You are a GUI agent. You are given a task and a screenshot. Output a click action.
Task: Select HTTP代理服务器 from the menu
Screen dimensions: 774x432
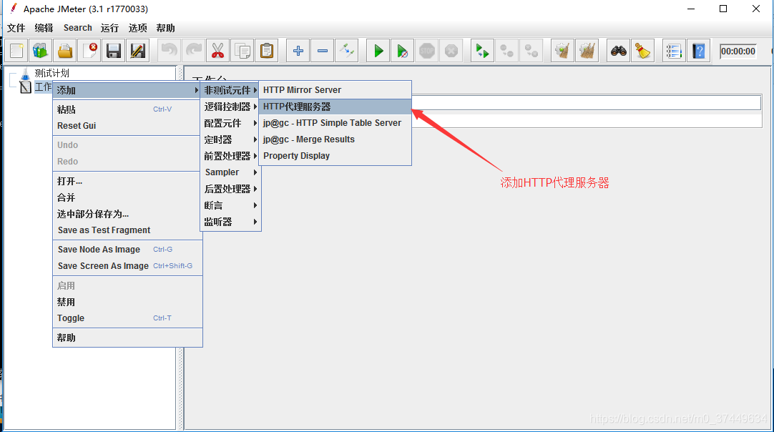coord(300,106)
